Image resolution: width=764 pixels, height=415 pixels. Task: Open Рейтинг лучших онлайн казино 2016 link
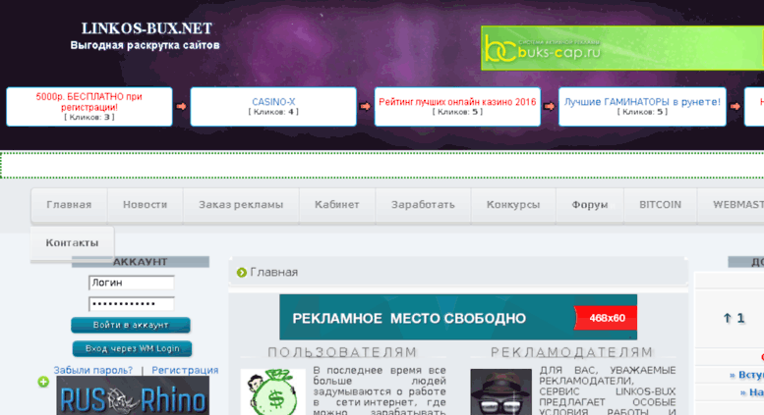[x=457, y=102]
